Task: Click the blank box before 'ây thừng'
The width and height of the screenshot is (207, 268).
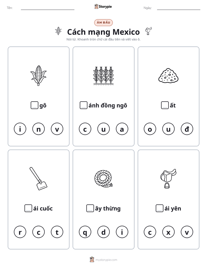Action: pyautogui.click(x=90, y=208)
